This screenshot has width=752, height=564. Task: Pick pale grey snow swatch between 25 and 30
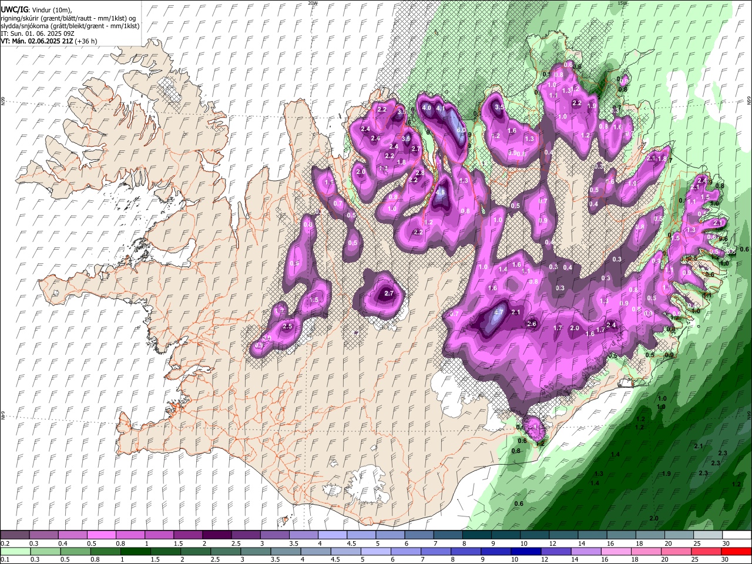click(708, 535)
